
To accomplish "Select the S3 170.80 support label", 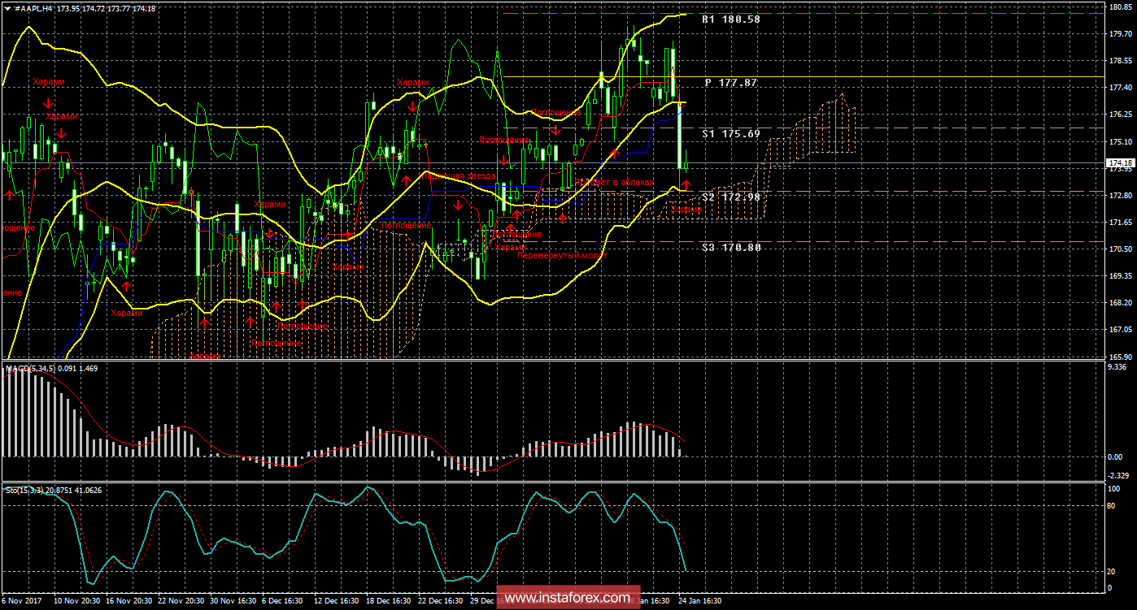I will pyautogui.click(x=731, y=247).
